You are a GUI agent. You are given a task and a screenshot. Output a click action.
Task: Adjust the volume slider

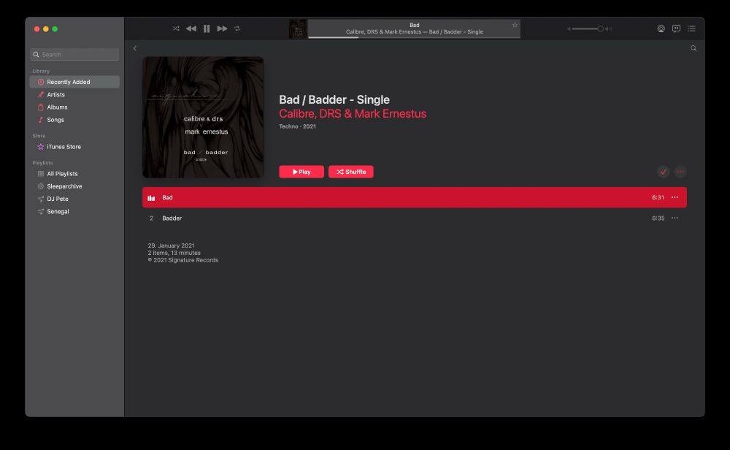click(589, 29)
